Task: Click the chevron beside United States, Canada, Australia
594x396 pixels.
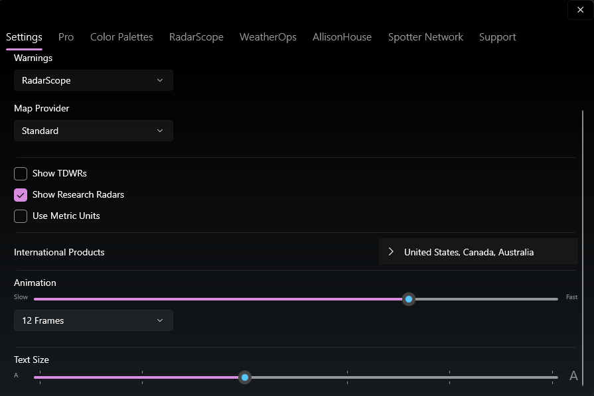Action: [391, 252]
